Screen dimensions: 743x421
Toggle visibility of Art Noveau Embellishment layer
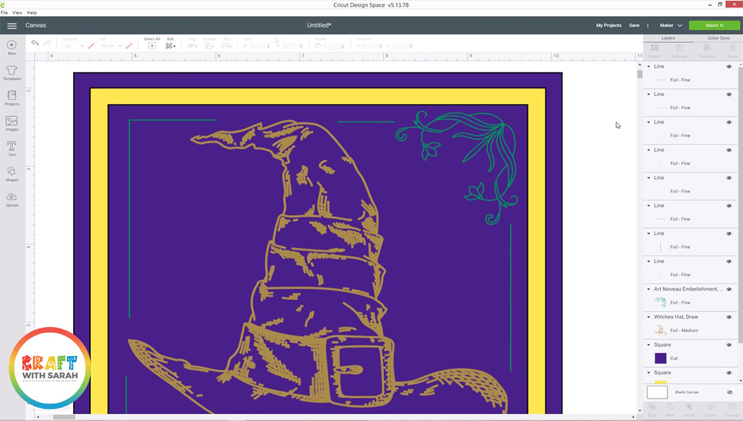pyautogui.click(x=729, y=289)
